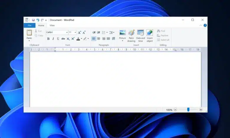
Task: Click the Save icon in quick access toolbar
Action: click(x=33, y=20)
